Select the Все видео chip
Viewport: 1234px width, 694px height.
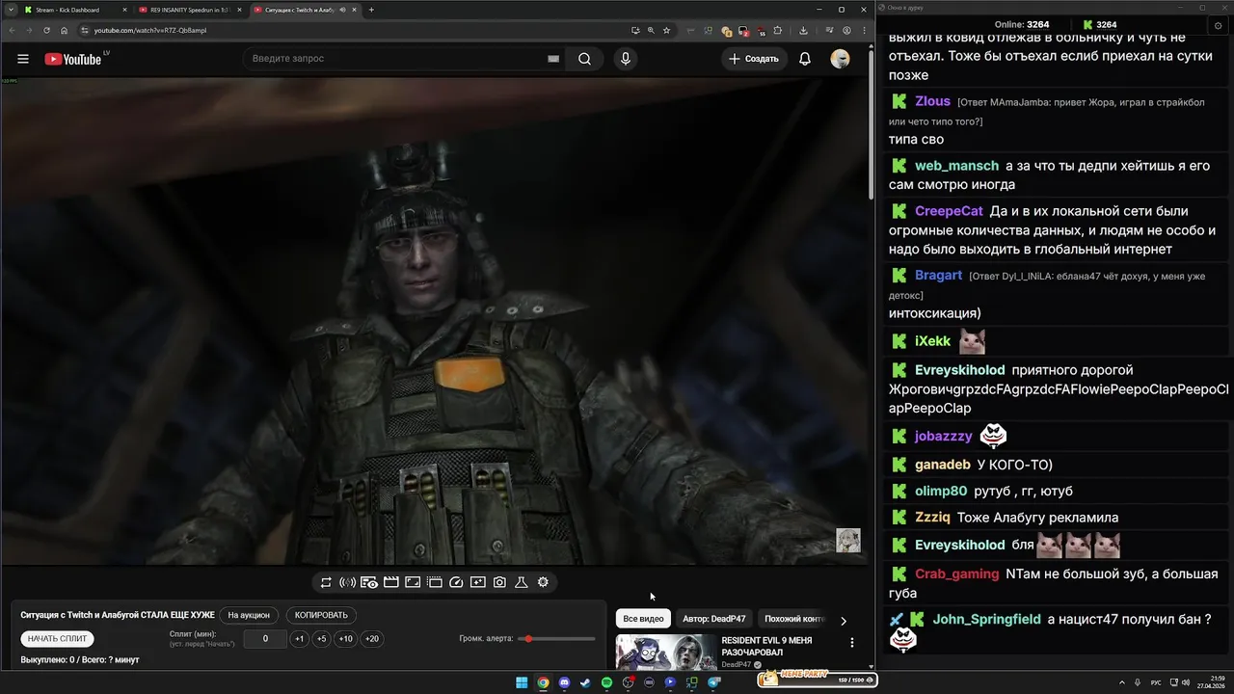643,619
